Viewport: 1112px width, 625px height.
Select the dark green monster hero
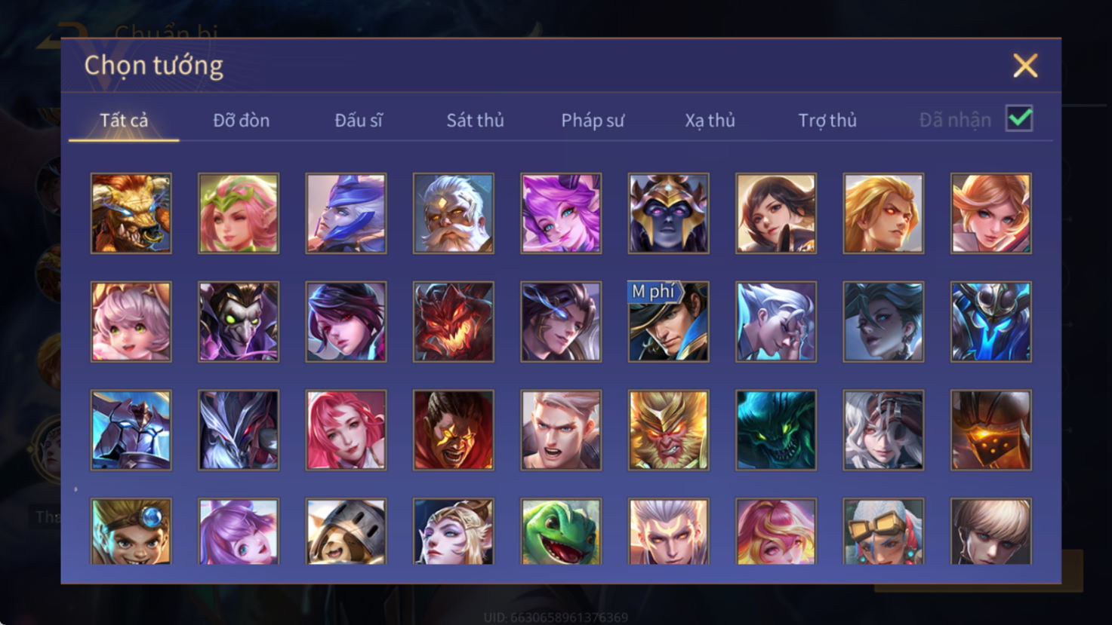point(776,430)
